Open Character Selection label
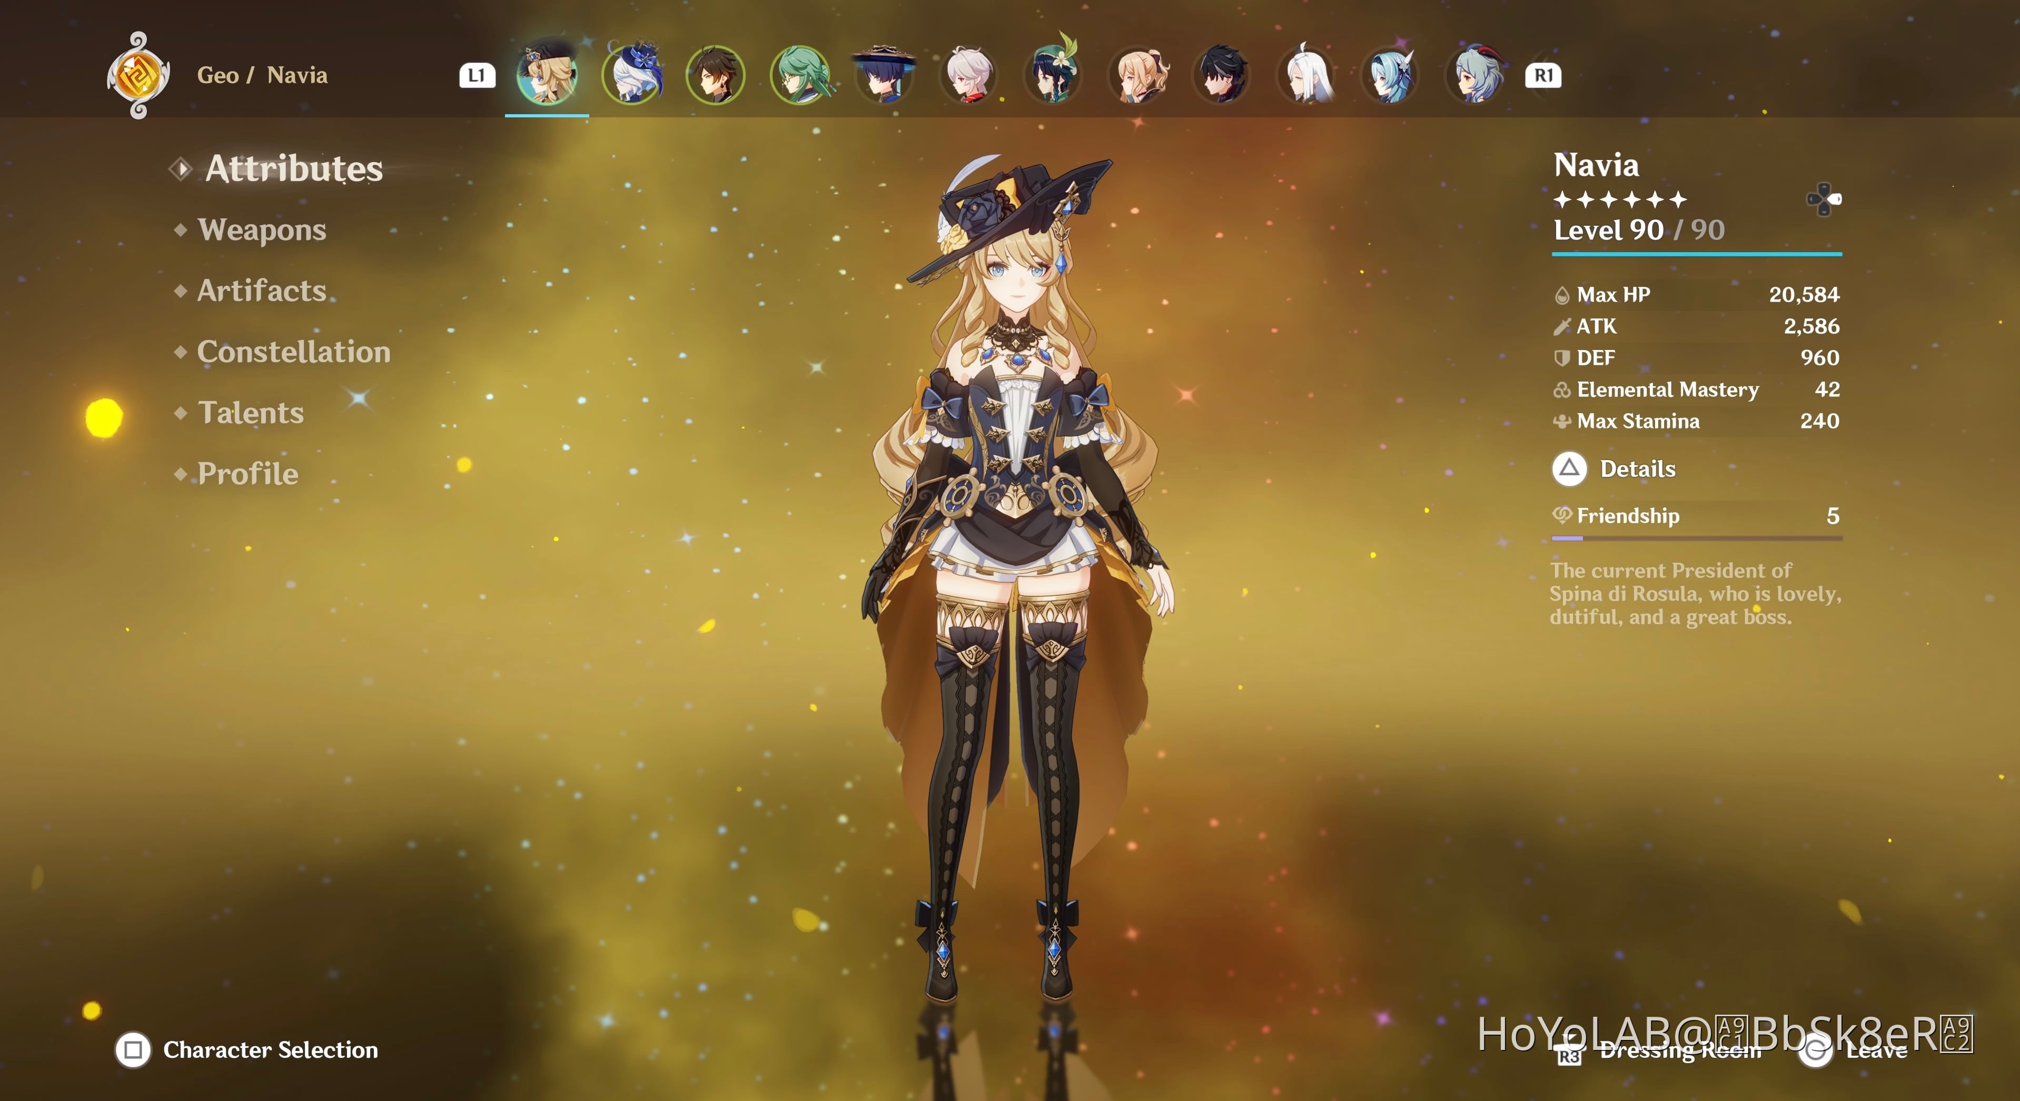 click(271, 1049)
